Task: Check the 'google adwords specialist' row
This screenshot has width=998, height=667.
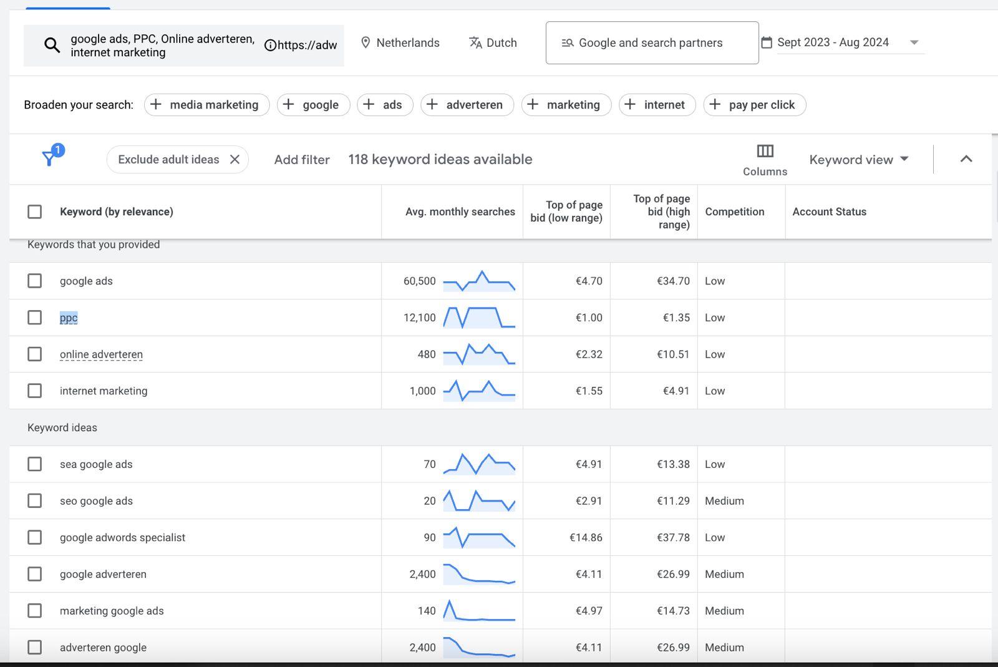Action: click(35, 537)
